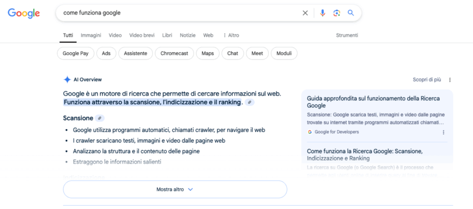Select the Maps chip
This screenshot has width=473, height=209.
(x=207, y=54)
